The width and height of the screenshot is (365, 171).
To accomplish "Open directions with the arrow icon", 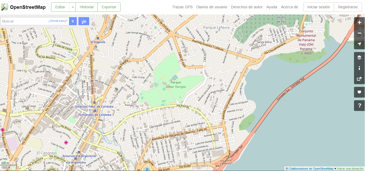I will [84, 21].
